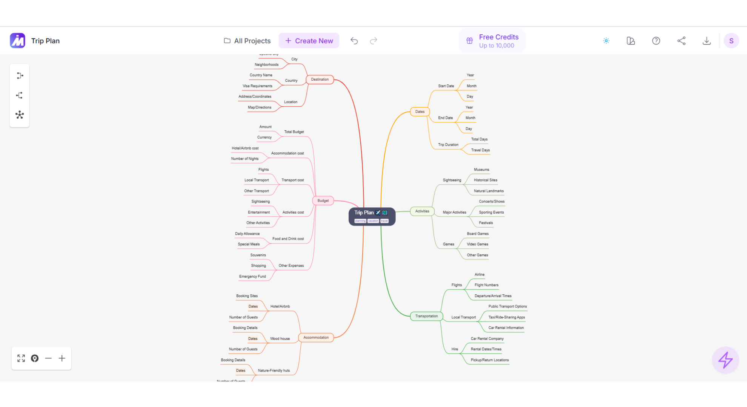747x407 pixels.
Task: Select the Transportation node
Action: click(426, 316)
